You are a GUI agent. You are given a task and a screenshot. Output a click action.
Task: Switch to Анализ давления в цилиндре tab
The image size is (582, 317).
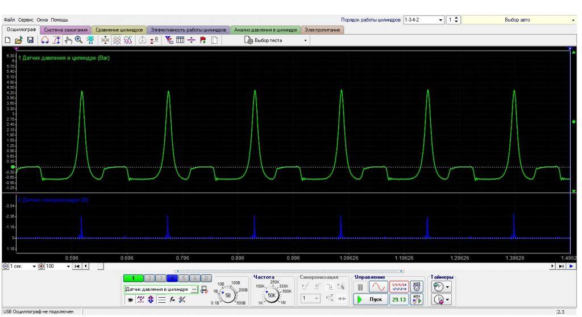(266, 30)
